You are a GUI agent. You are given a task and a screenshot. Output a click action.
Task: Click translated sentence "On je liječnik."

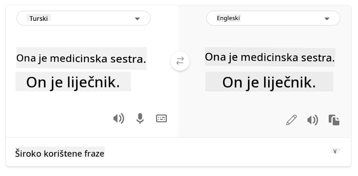[269, 82]
